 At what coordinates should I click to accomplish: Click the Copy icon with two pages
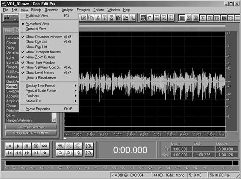coord(91,18)
